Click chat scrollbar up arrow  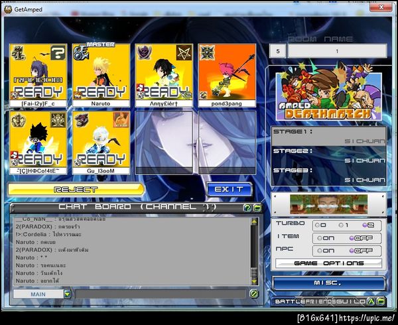coord(254,222)
